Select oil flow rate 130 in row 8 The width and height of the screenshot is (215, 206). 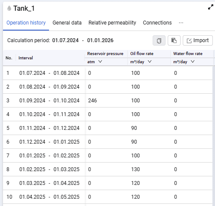coord(149,169)
